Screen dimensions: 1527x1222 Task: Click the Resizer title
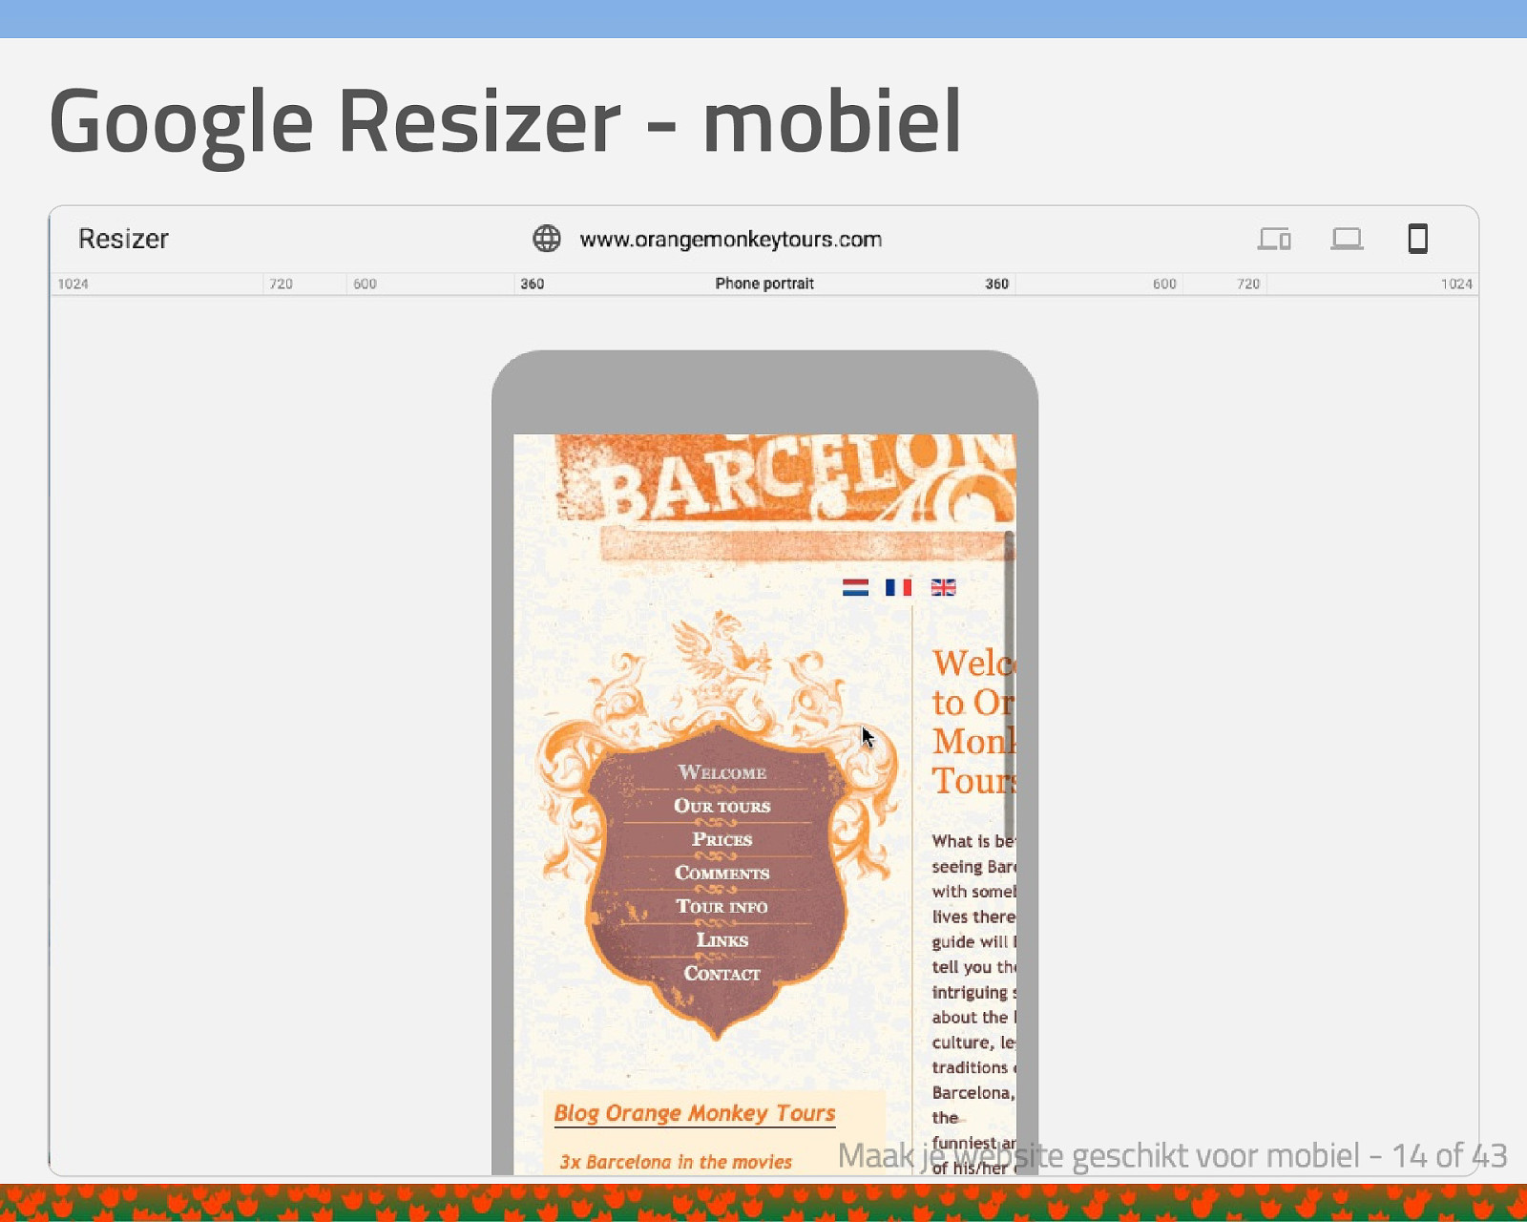[x=123, y=239]
